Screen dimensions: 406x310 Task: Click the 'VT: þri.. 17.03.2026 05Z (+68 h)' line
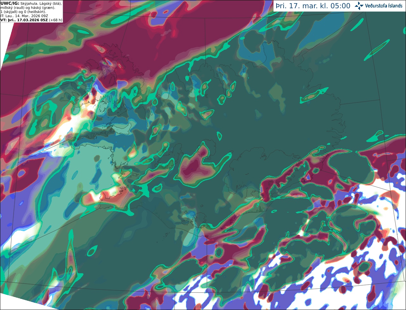[31, 20]
